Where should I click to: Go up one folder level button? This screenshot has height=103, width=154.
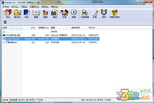coord(5,22)
